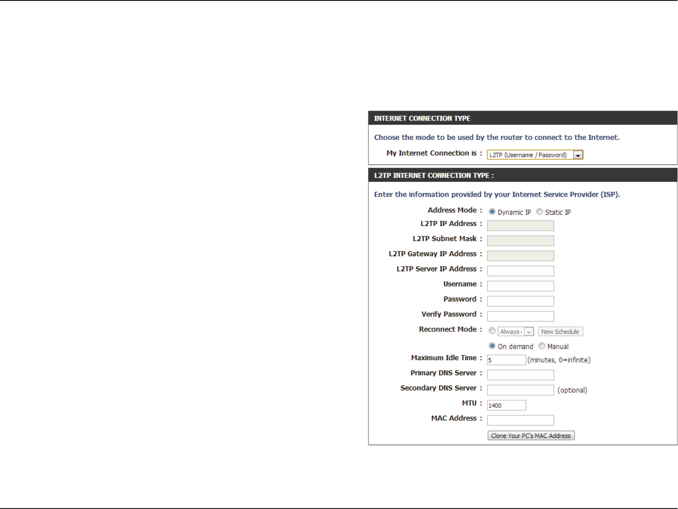Click the L2TP Gateway IP Address field
Screen dimensions: 678x509
point(520,256)
